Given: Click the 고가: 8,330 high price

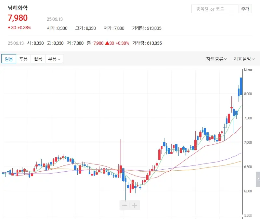Looking at the screenshot, I should coord(85,28).
